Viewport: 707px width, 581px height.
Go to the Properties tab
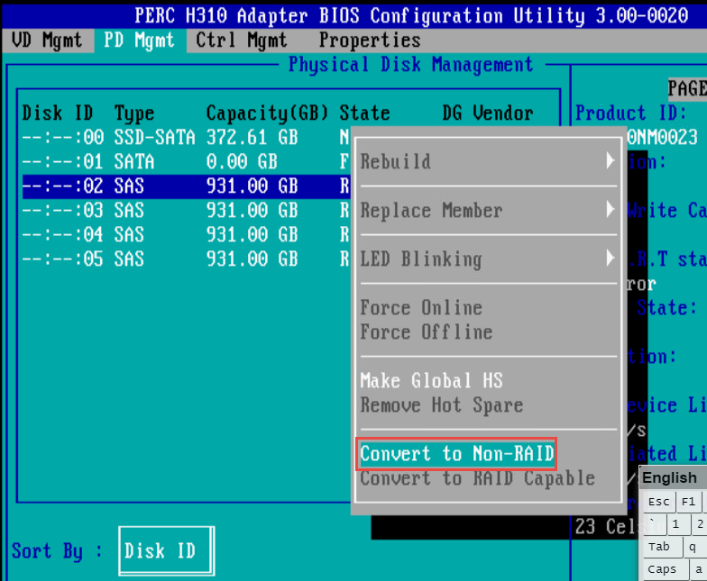click(370, 41)
